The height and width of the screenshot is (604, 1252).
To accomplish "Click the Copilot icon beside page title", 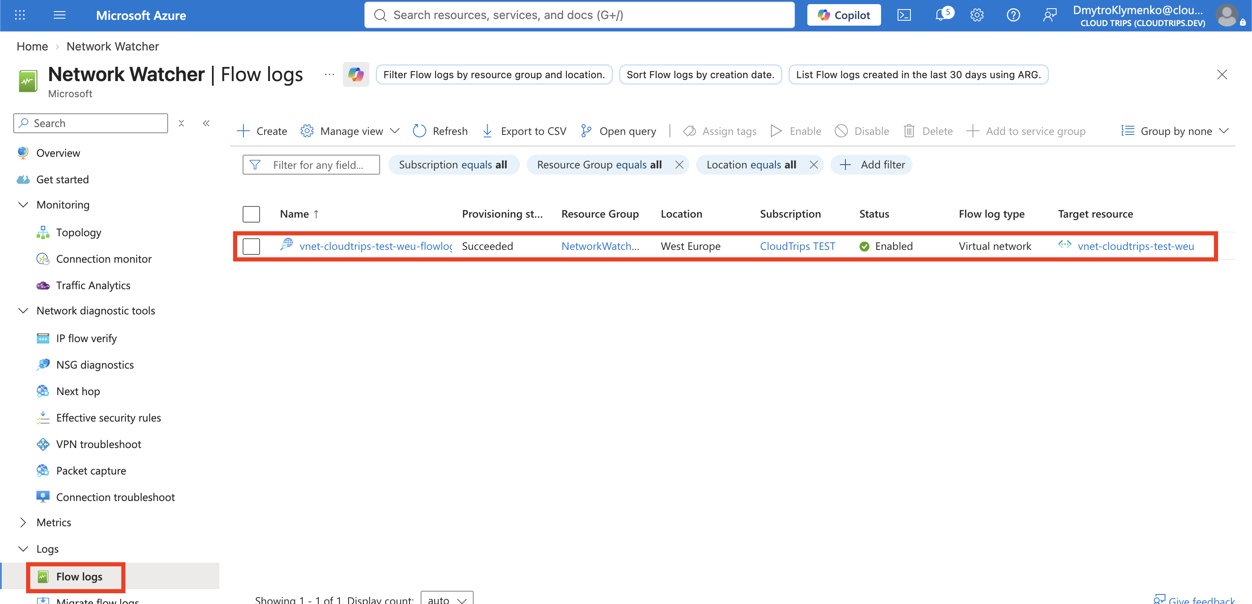I will [x=356, y=74].
